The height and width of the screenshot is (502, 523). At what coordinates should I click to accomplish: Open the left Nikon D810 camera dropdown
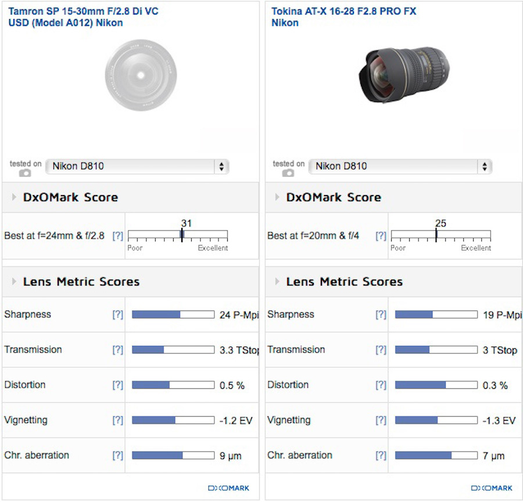pos(137,166)
